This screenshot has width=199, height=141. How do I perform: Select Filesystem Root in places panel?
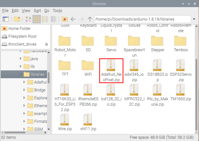(25, 36)
